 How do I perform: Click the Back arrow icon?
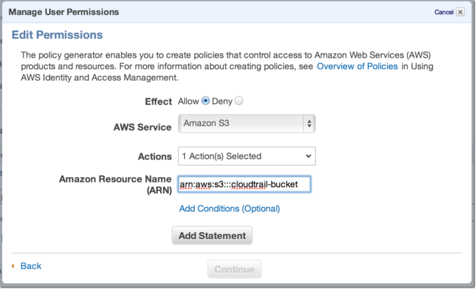pos(13,266)
